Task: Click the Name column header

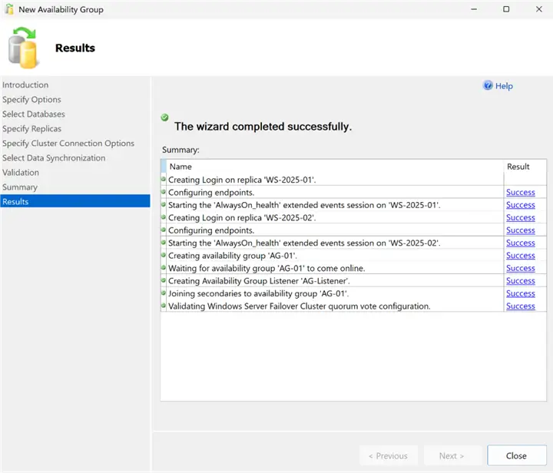Action: click(x=180, y=167)
